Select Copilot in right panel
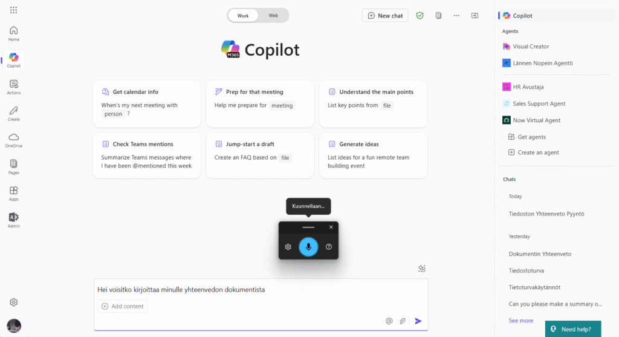Image resolution: width=619 pixels, height=337 pixels. coord(557,16)
